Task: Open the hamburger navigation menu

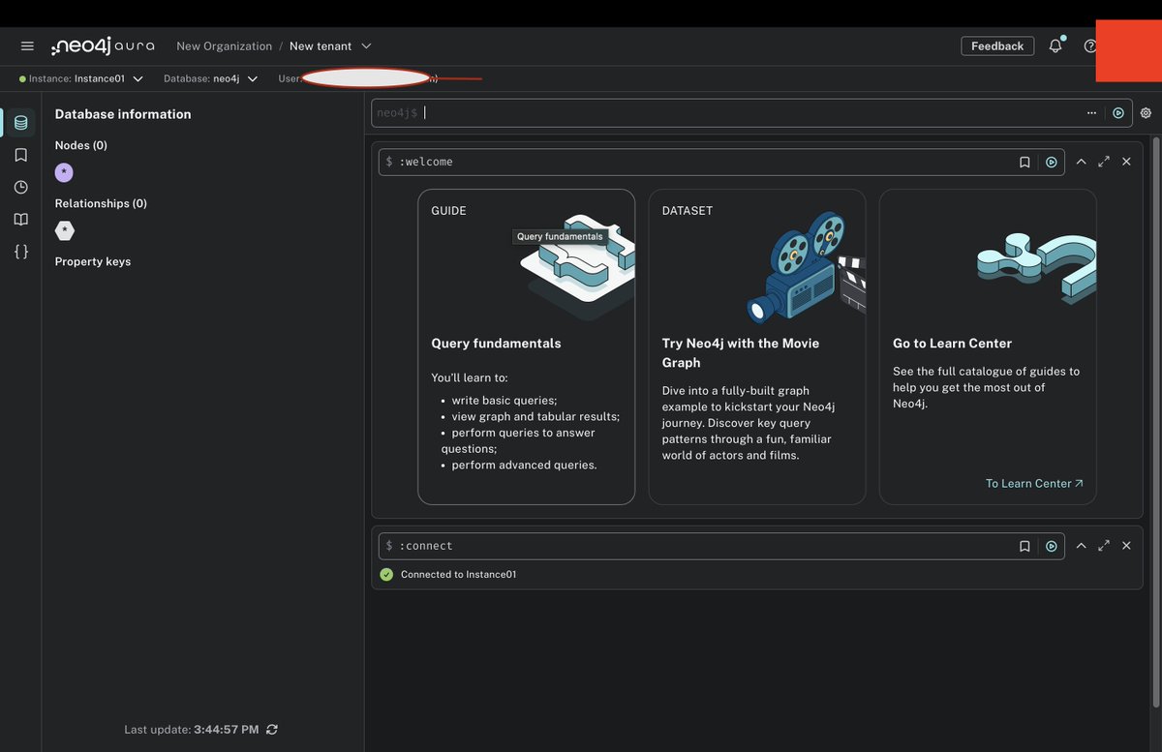Action: (27, 46)
